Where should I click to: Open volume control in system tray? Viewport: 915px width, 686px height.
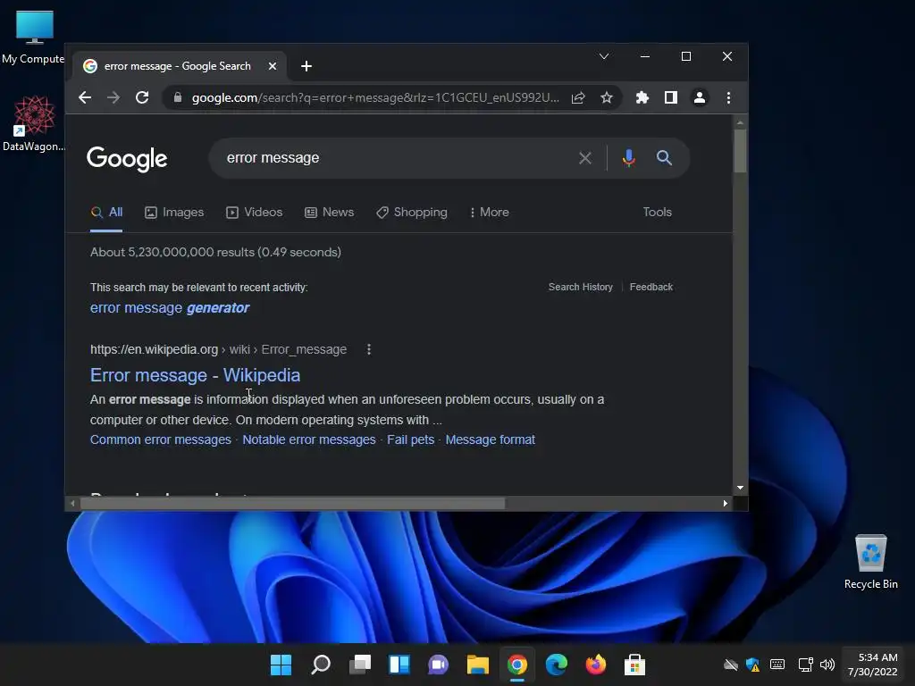point(827,665)
